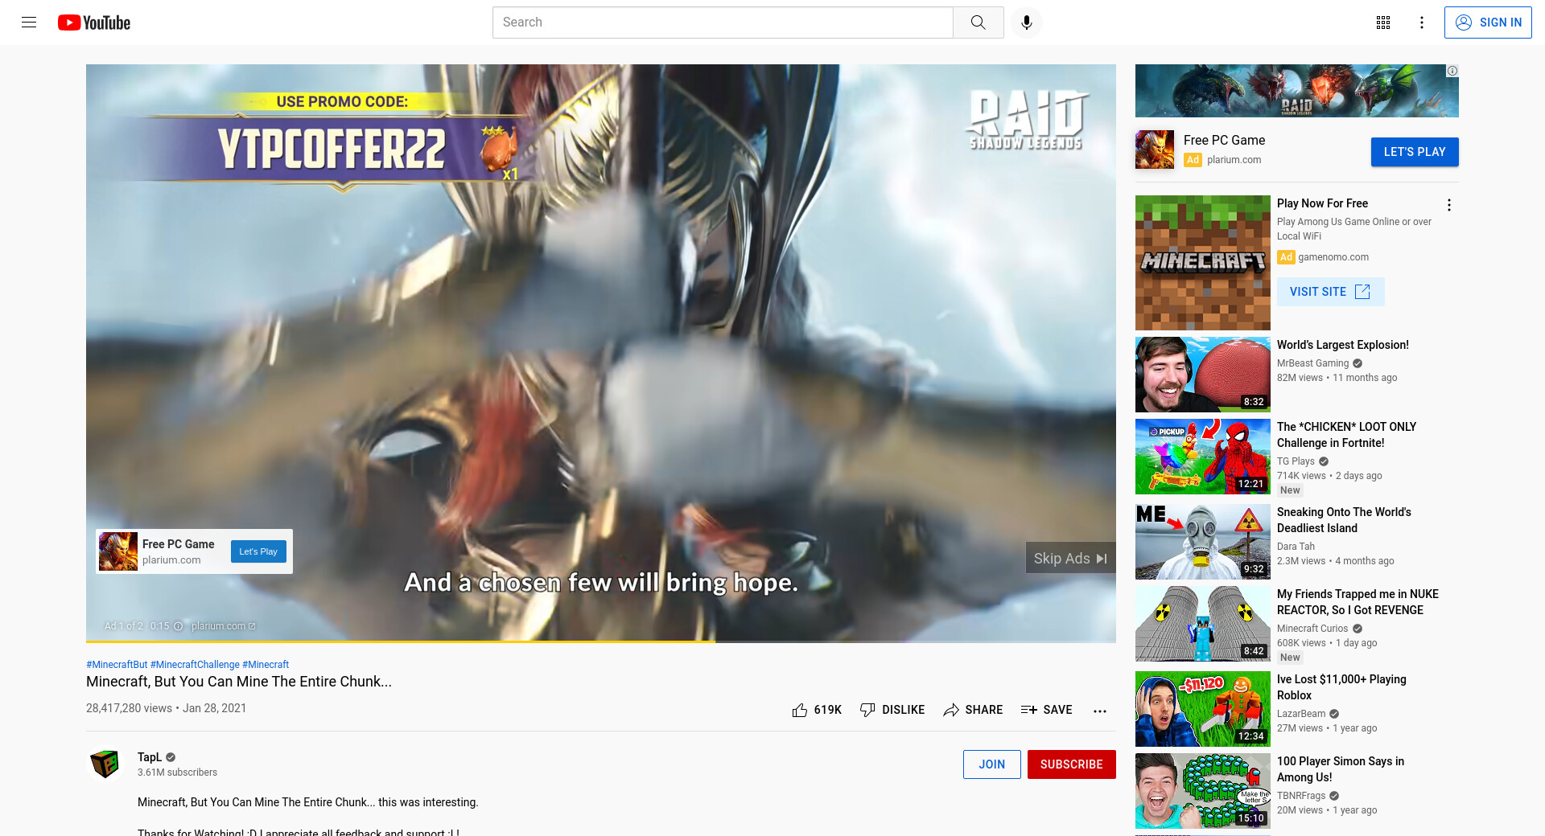This screenshot has width=1545, height=836.
Task: Open NUKE REACTOR video thumbnail
Action: coord(1202,624)
